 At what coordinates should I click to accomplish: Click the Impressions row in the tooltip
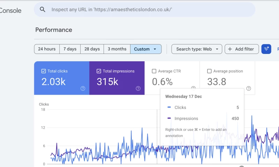point(203,119)
